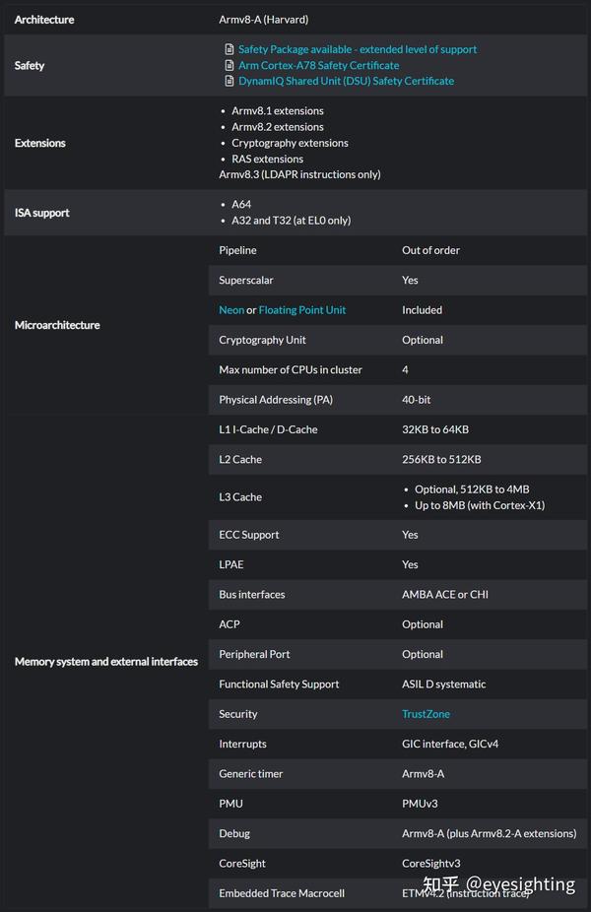Click Memory system and external interfaces label
This screenshot has height=912, width=591.
coord(105,662)
